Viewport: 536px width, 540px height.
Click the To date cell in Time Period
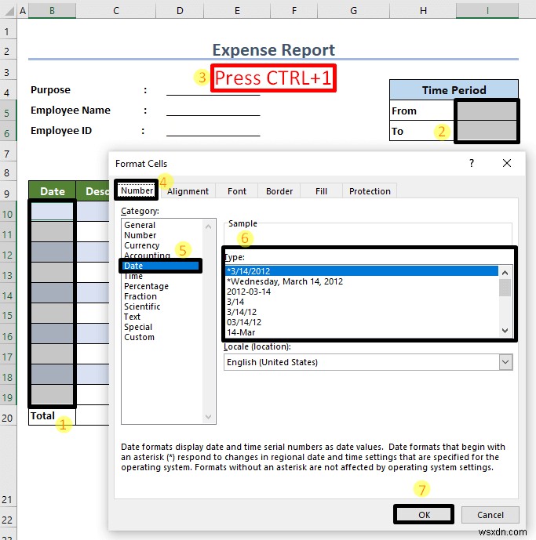pos(487,131)
